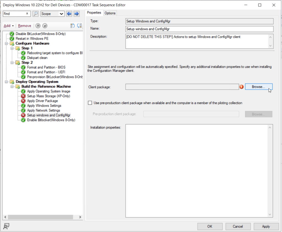The height and width of the screenshot is (232, 282).
Task: Switch to the Options tab
Action: pyautogui.click(x=110, y=13)
